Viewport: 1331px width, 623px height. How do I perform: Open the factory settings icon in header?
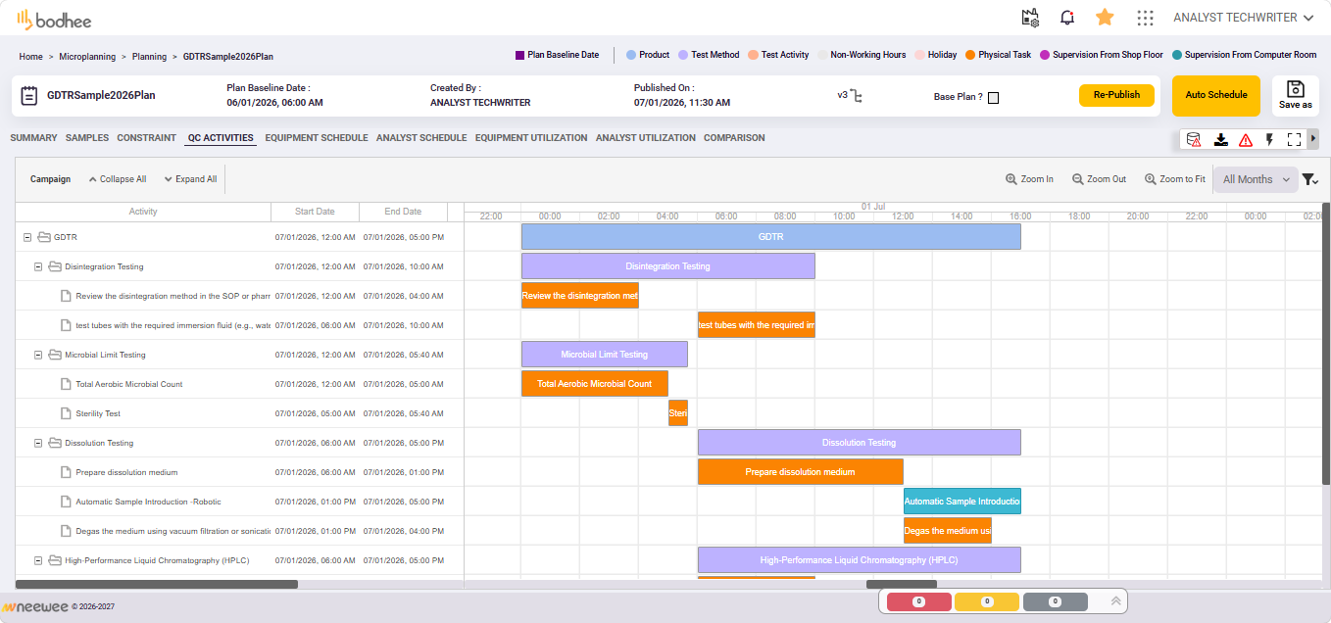pos(1029,18)
